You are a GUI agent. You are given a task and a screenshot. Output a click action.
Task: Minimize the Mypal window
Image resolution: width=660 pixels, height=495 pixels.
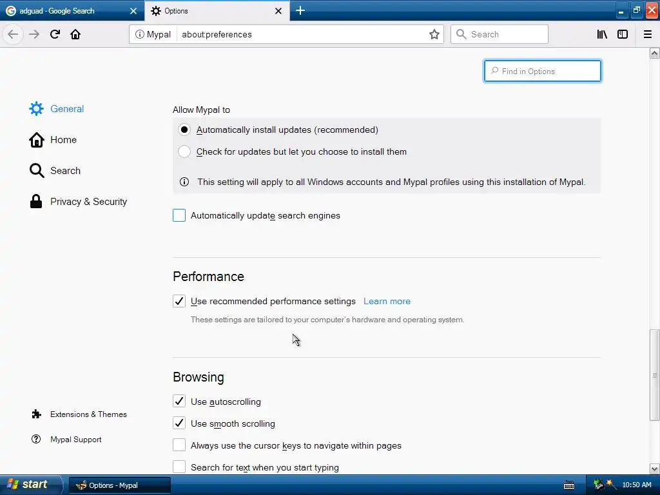click(621, 10)
